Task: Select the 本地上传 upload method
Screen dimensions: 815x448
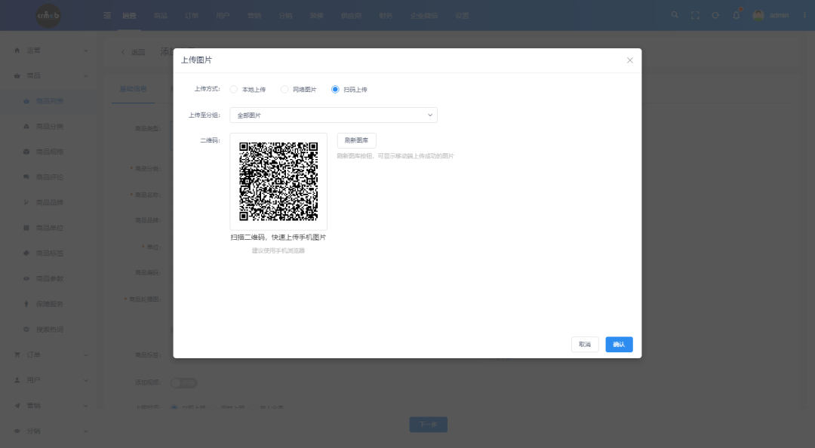Action: click(234, 89)
